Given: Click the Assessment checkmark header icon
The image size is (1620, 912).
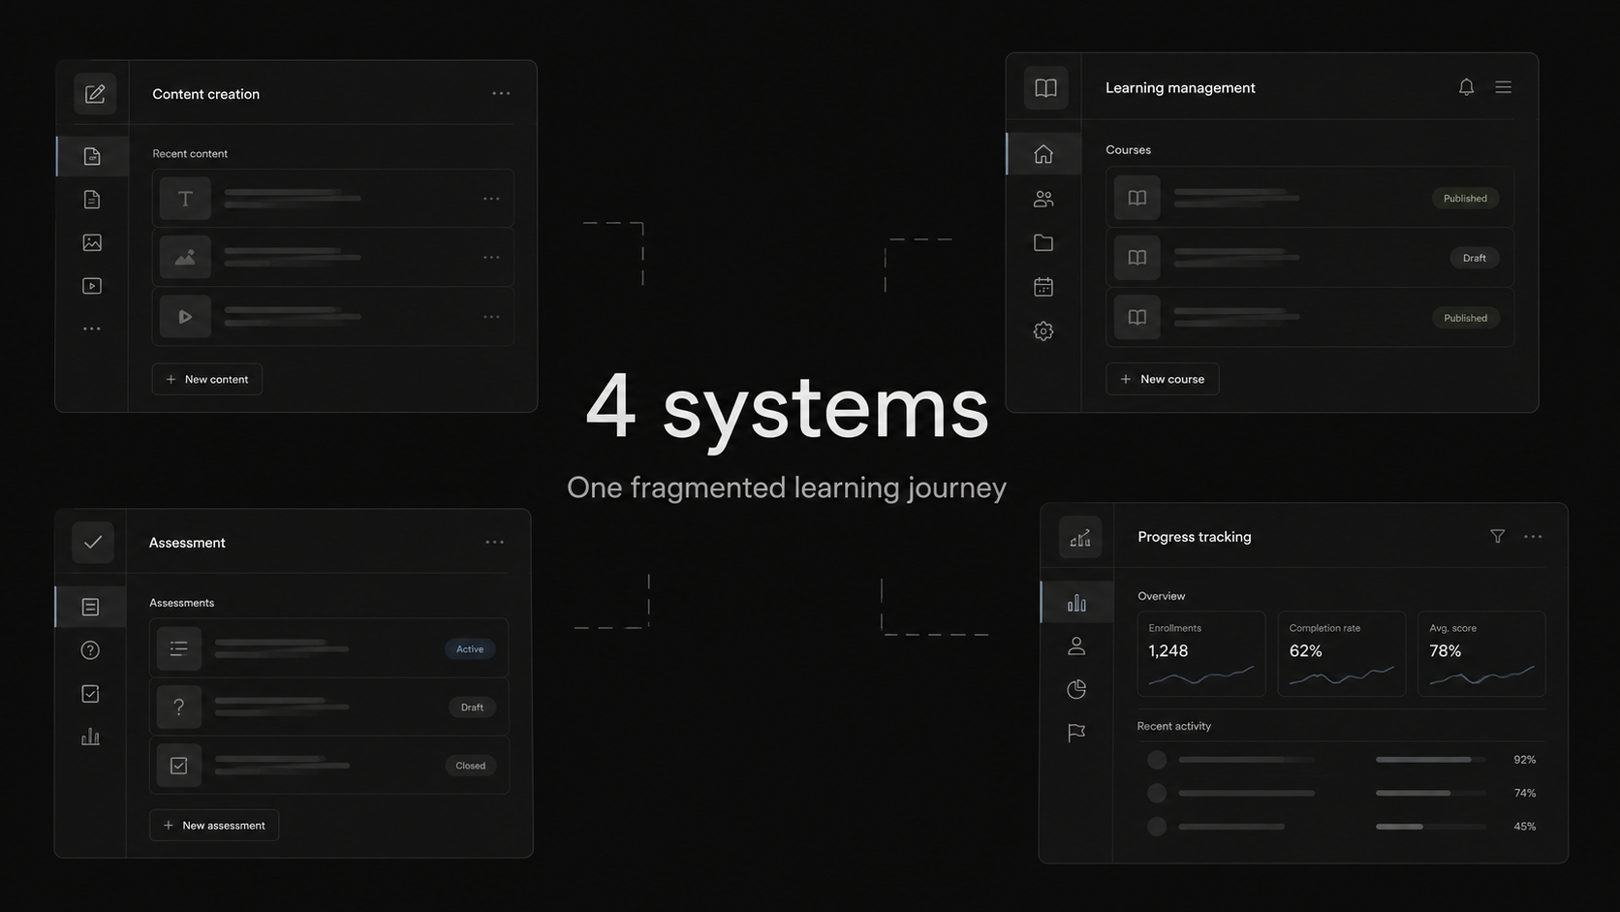Looking at the screenshot, I should [93, 543].
